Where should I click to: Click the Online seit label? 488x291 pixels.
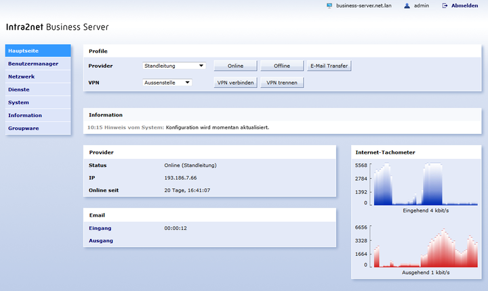click(x=104, y=190)
